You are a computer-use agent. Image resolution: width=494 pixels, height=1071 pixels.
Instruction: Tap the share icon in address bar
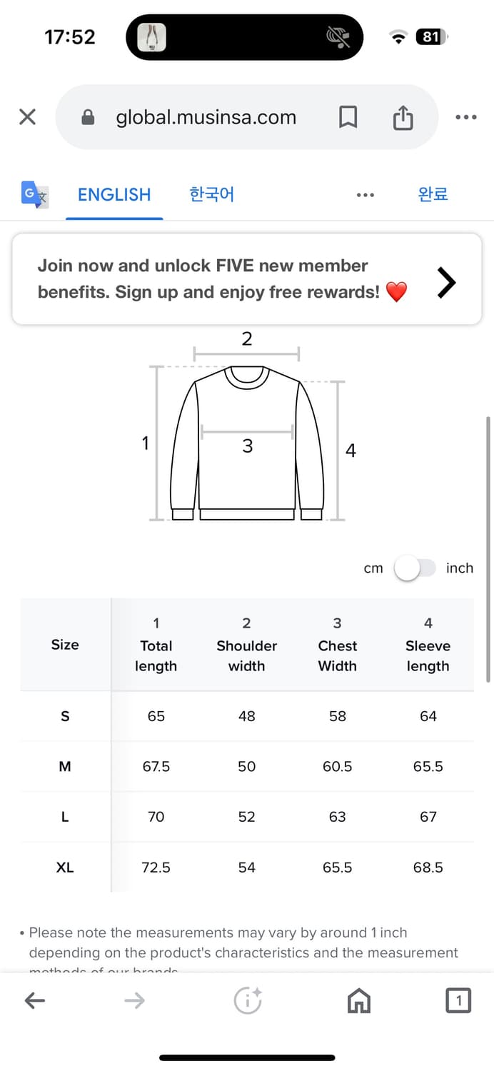(403, 117)
